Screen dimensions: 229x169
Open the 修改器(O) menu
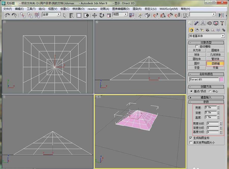pos(78,9)
